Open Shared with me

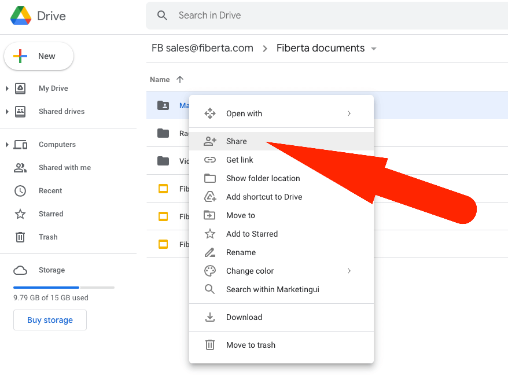65,167
